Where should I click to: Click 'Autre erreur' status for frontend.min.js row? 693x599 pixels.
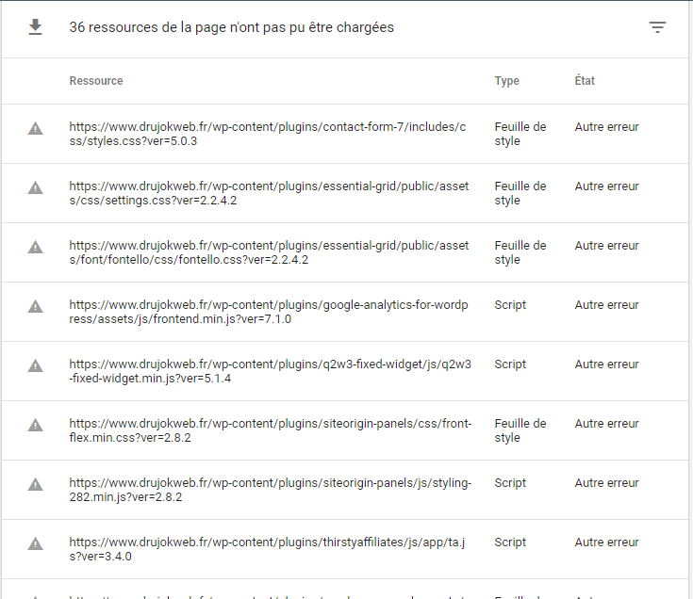tap(606, 305)
